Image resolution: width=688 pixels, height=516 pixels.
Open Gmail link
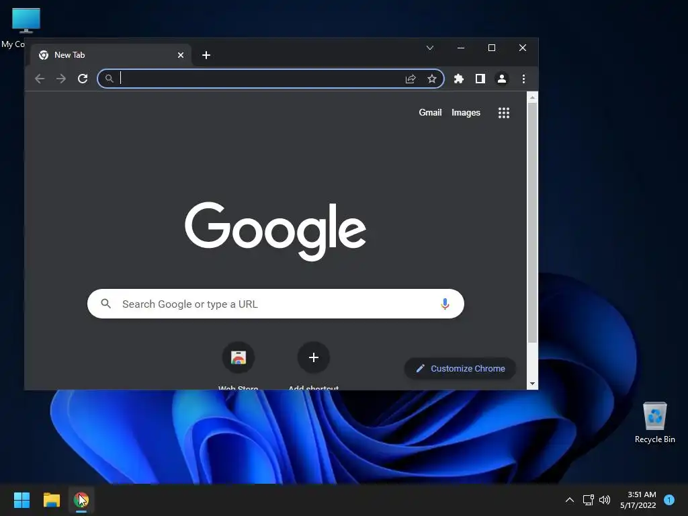tap(430, 112)
